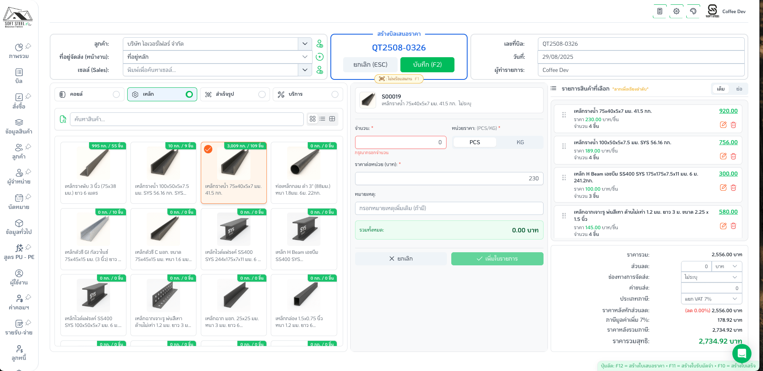The height and width of the screenshot is (371, 763).
Task: Select บริการ product category radio
Action: (x=335, y=94)
